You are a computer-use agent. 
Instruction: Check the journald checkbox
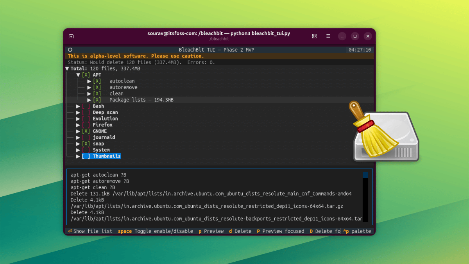click(86, 137)
